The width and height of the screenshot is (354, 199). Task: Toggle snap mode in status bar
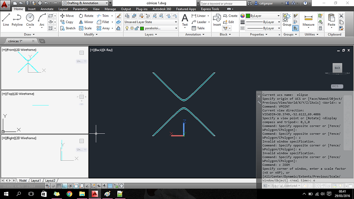point(53,186)
